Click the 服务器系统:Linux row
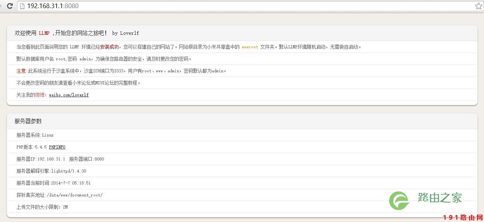 coord(242,135)
